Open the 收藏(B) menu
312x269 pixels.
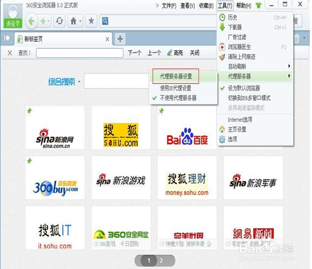click(x=206, y=6)
